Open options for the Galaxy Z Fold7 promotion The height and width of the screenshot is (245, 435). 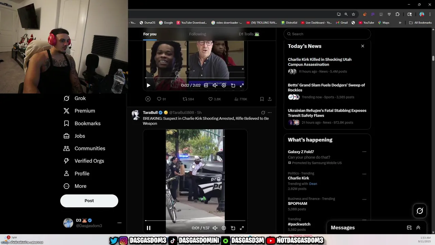click(364, 152)
